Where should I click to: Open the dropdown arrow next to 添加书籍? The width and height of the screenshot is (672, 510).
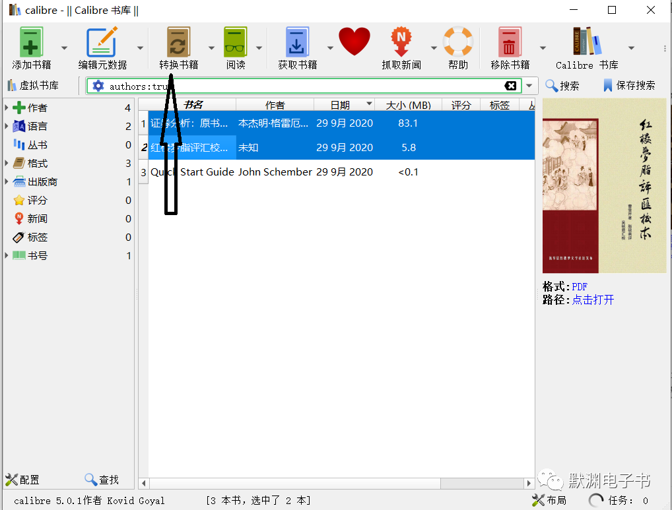[64, 48]
